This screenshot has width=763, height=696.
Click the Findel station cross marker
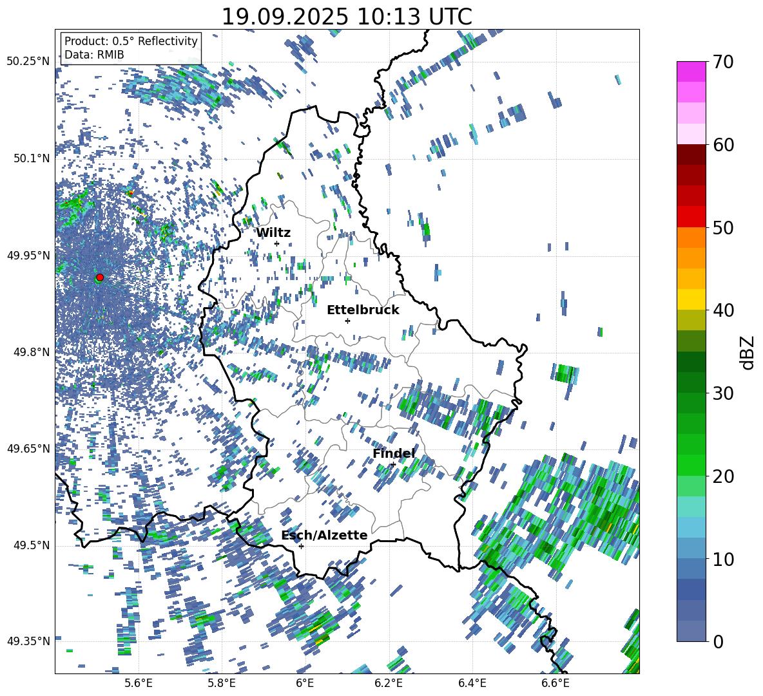coord(393,464)
